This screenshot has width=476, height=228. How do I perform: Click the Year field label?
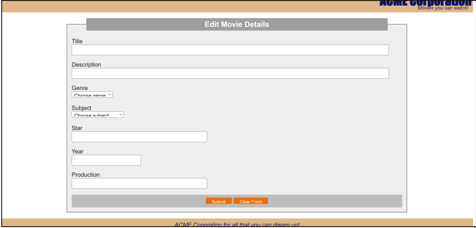pyautogui.click(x=77, y=151)
